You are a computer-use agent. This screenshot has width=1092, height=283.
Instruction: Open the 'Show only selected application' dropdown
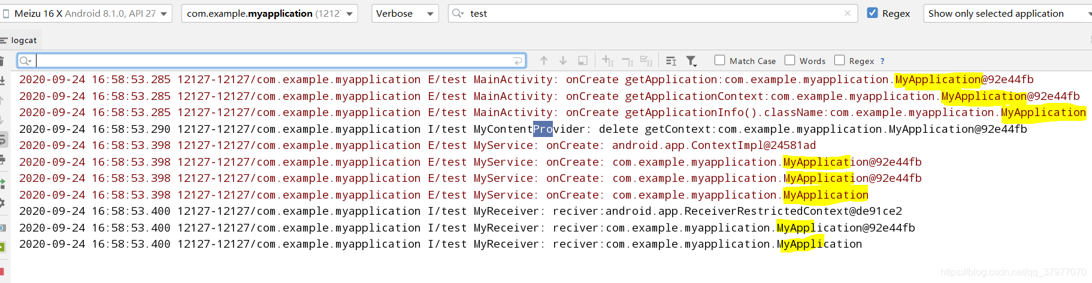pos(1008,13)
